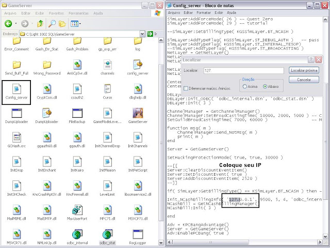Select Abaixo direction radio button
Screen dimensions: 330x248
[265, 86]
